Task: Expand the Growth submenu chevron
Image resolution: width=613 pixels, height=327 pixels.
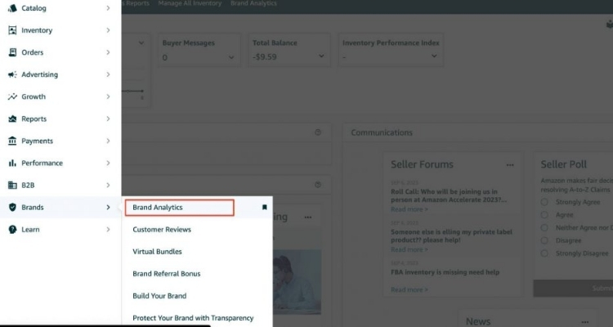Action: pos(108,96)
